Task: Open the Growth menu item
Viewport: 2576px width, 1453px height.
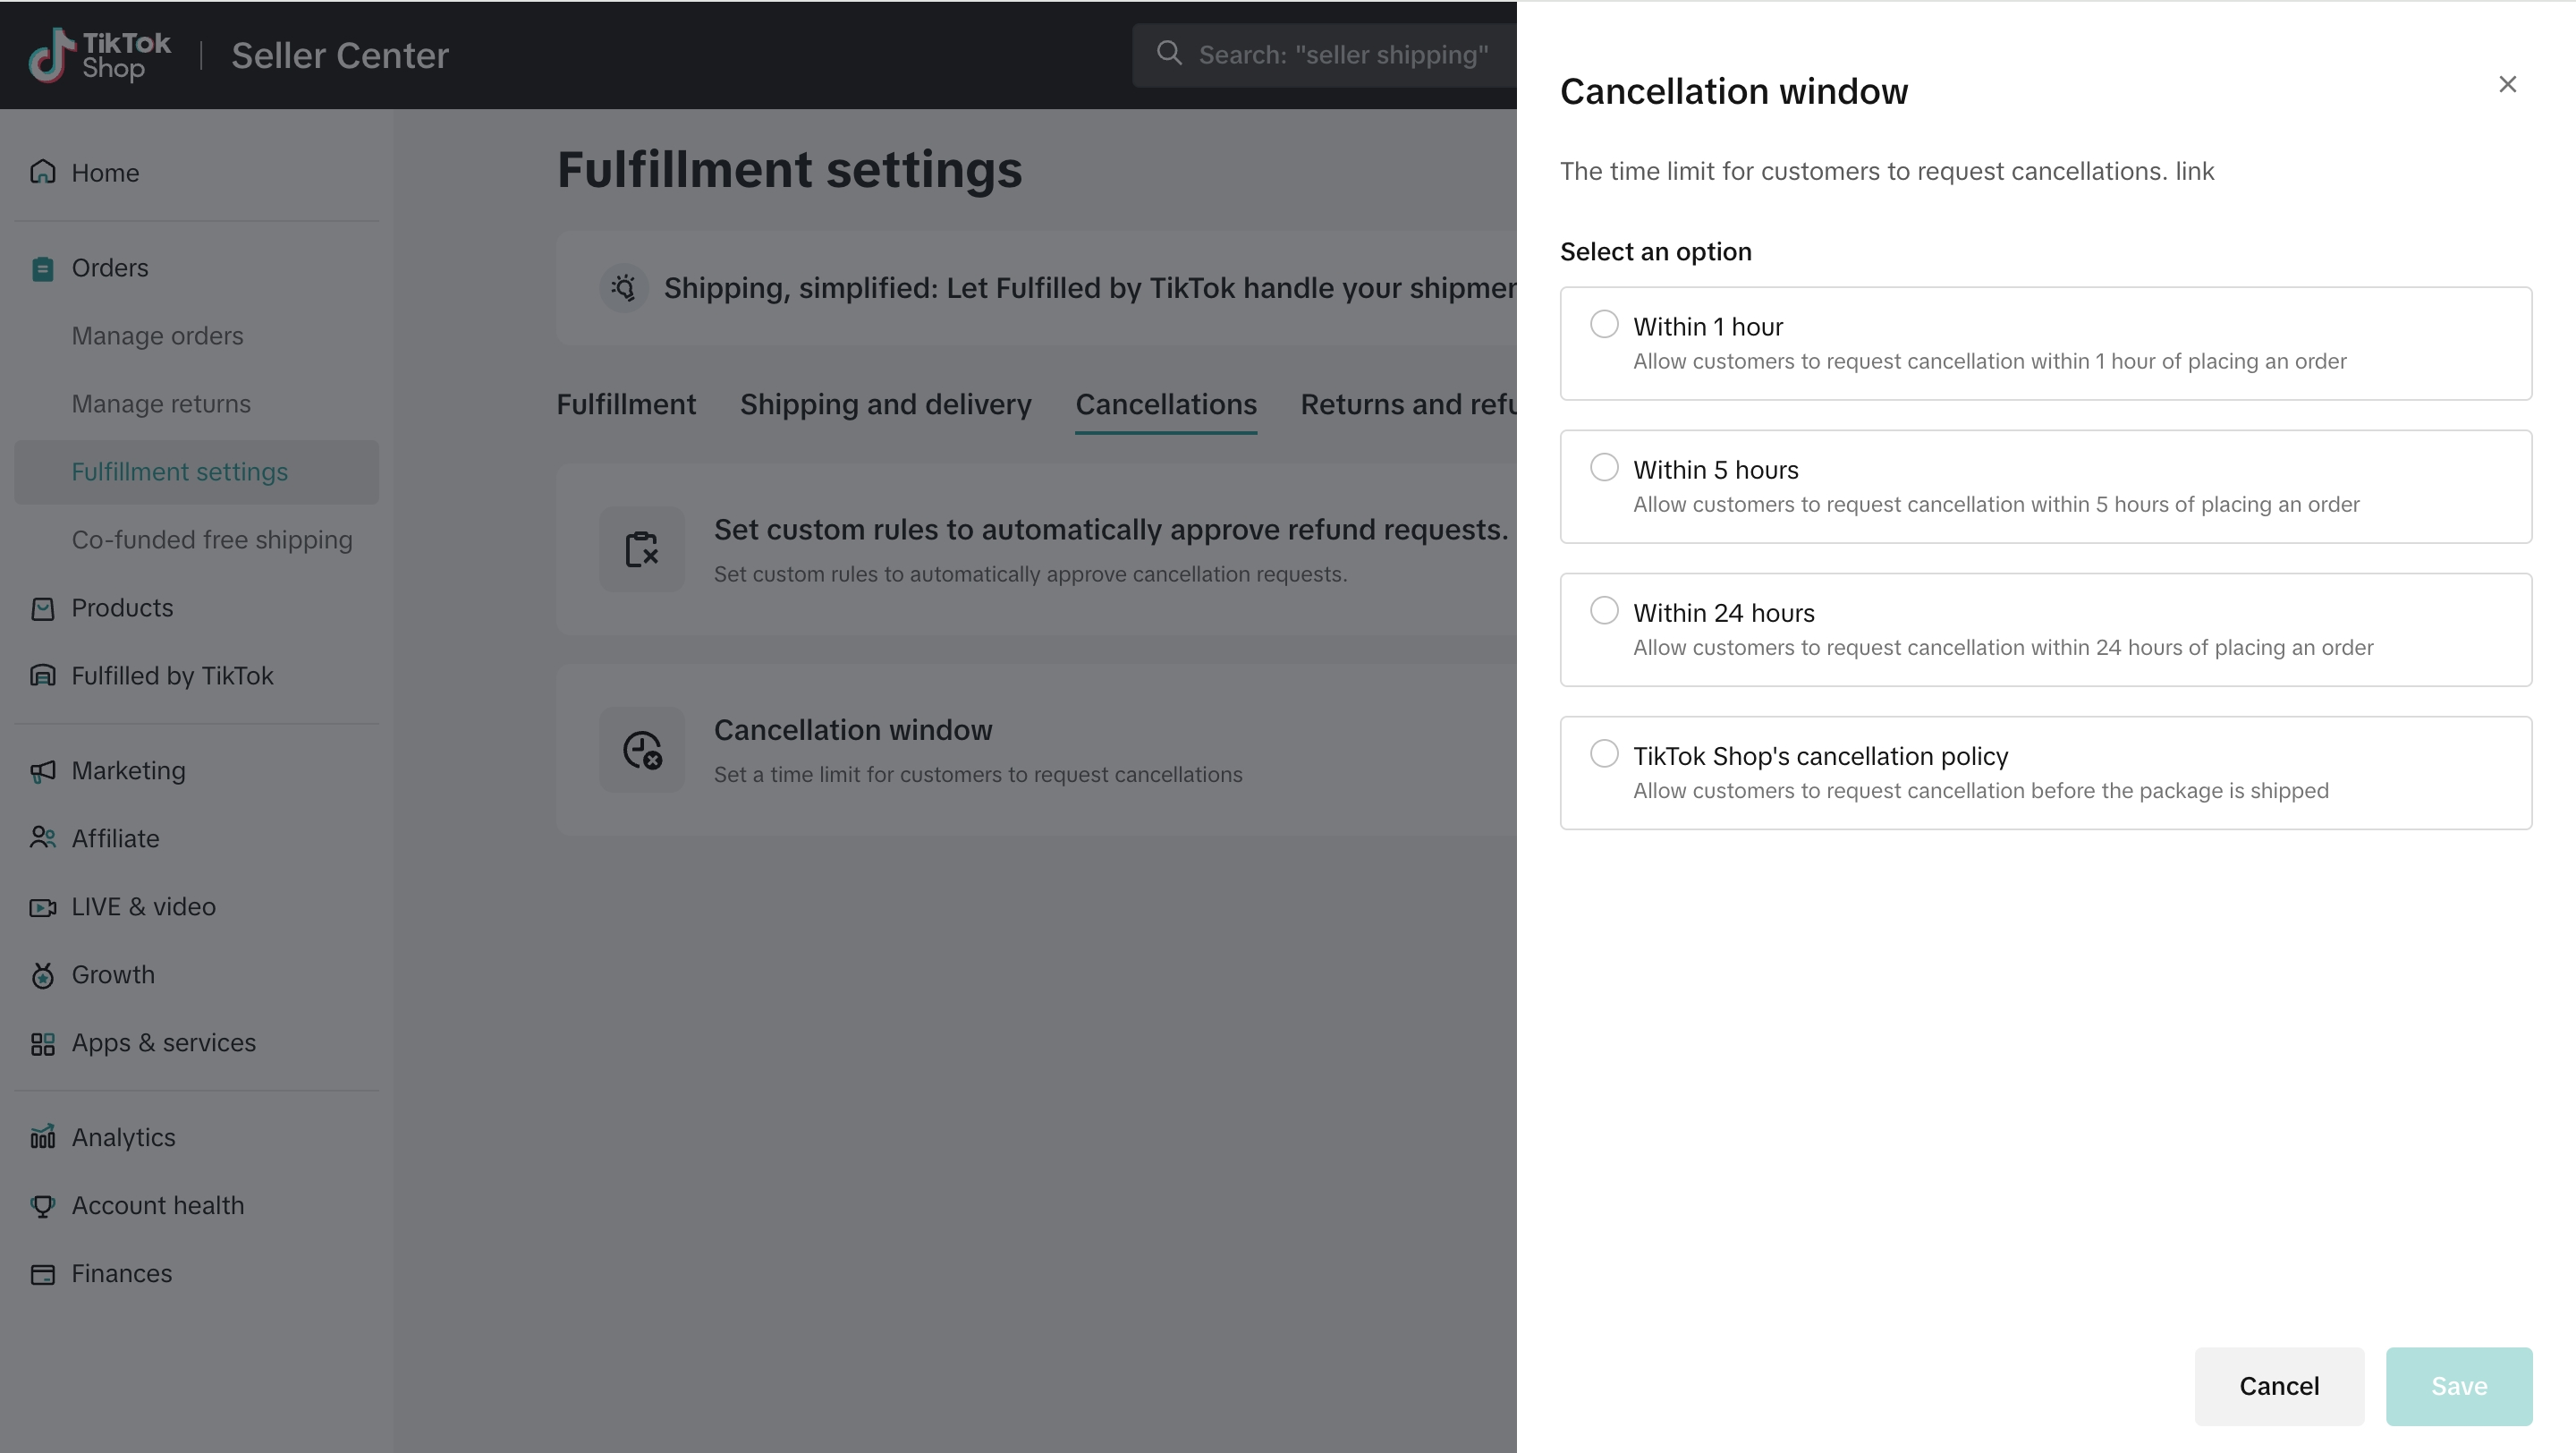Action: (x=113, y=975)
